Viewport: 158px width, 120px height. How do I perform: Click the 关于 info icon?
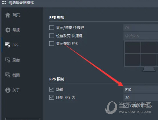click(8, 90)
